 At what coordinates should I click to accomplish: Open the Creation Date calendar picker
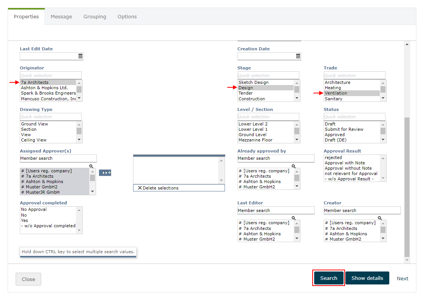coord(298,56)
